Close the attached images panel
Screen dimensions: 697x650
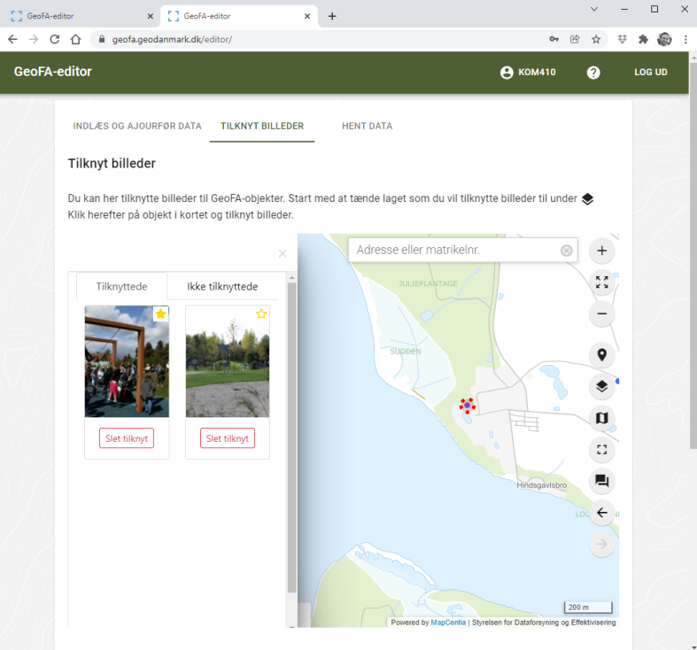[283, 253]
